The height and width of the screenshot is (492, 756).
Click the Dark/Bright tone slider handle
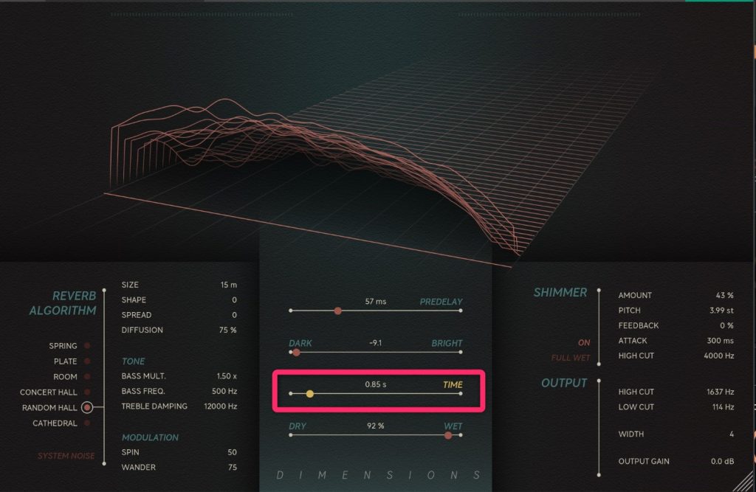(296, 353)
